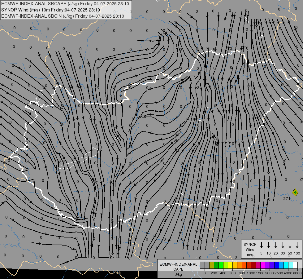The image size is (303, 279).
Task: Pick the bright magenta CAPE swatch
Action: [263, 265]
